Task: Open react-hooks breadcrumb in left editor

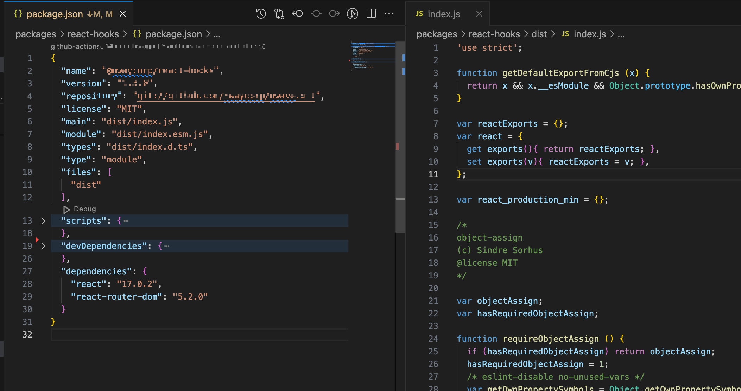Action: (x=93, y=34)
